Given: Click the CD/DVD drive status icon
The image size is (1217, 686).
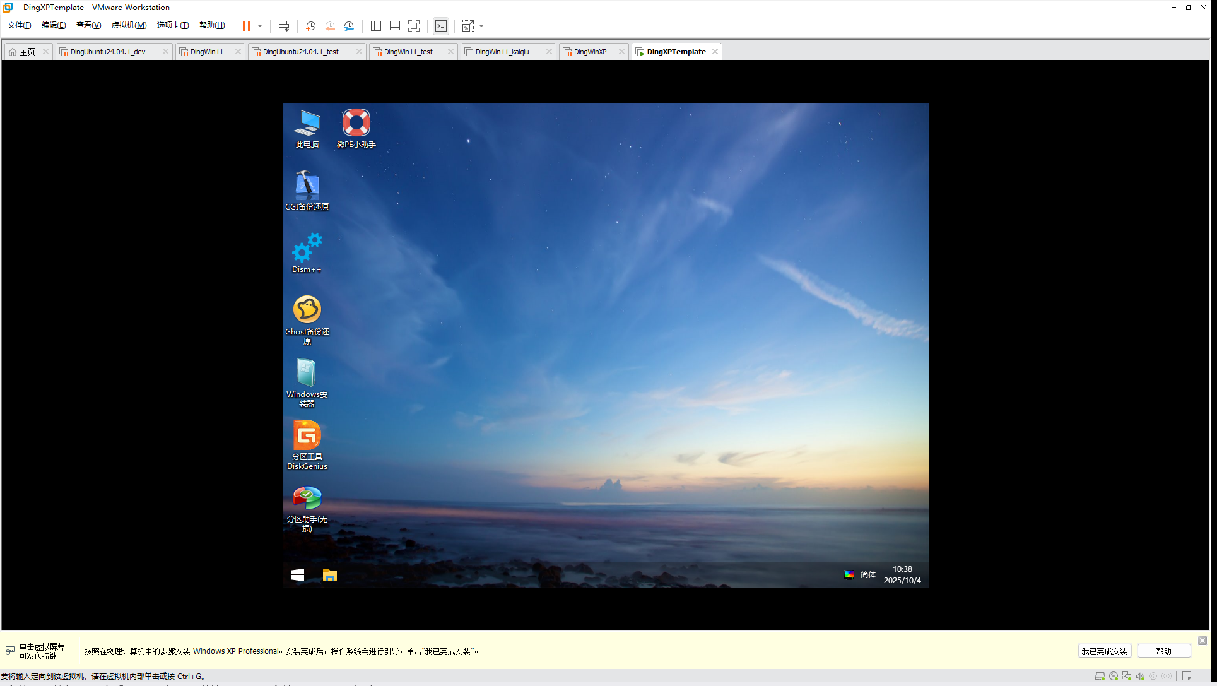Looking at the screenshot, I should tap(1114, 676).
